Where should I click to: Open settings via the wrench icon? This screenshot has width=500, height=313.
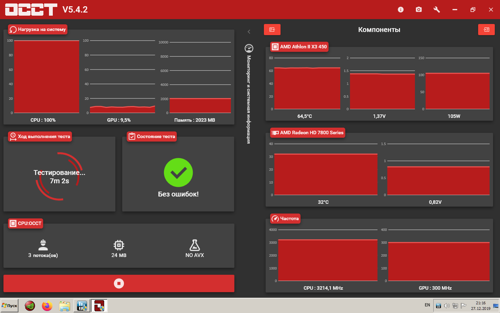click(x=437, y=10)
